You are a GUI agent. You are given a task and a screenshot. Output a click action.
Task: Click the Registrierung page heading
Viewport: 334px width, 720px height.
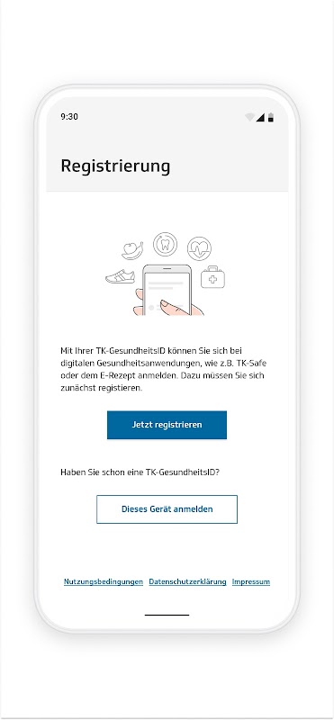[x=115, y=166]
